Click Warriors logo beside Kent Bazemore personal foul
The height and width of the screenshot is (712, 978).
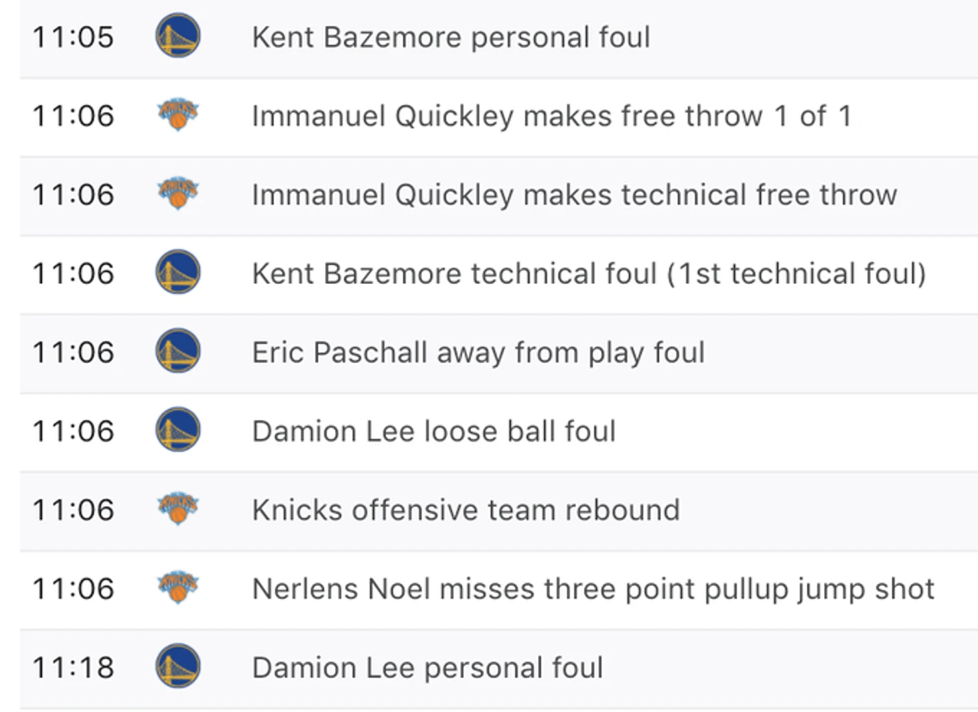point(178,35)
